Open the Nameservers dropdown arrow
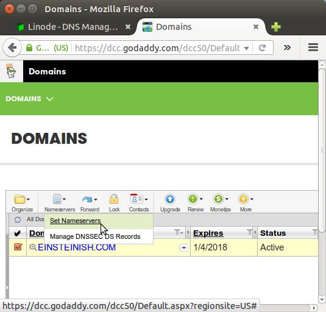 [64, 199]
